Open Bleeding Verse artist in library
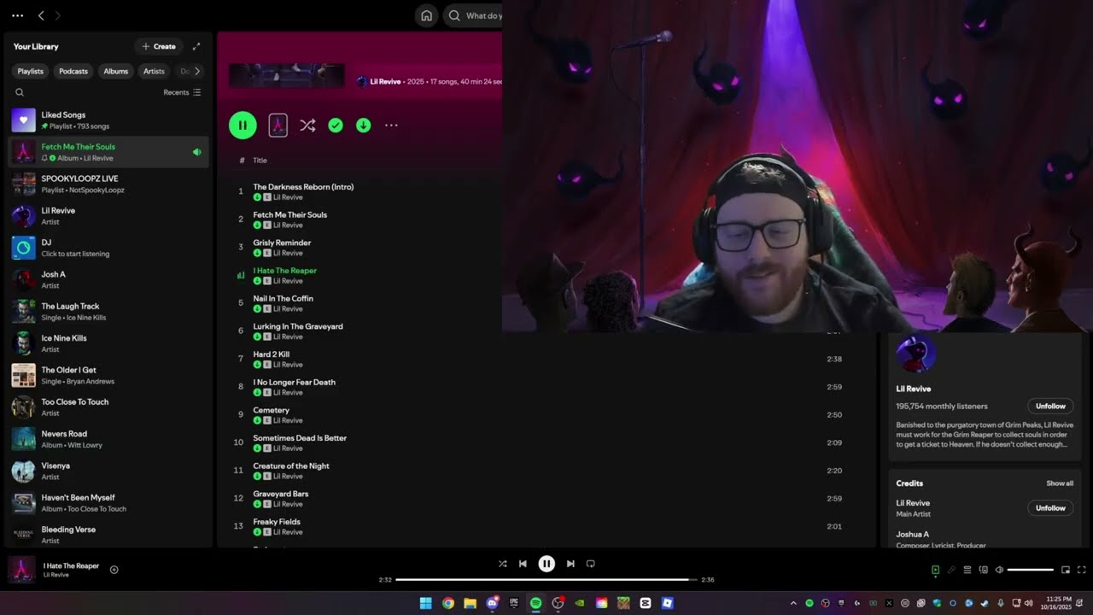 click(108, 535)
